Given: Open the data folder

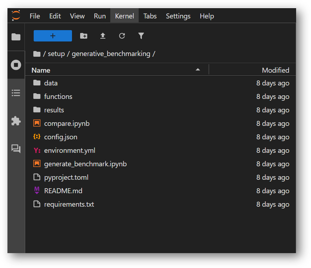Looking at the screenshot, I should click(x=51, y=83).
